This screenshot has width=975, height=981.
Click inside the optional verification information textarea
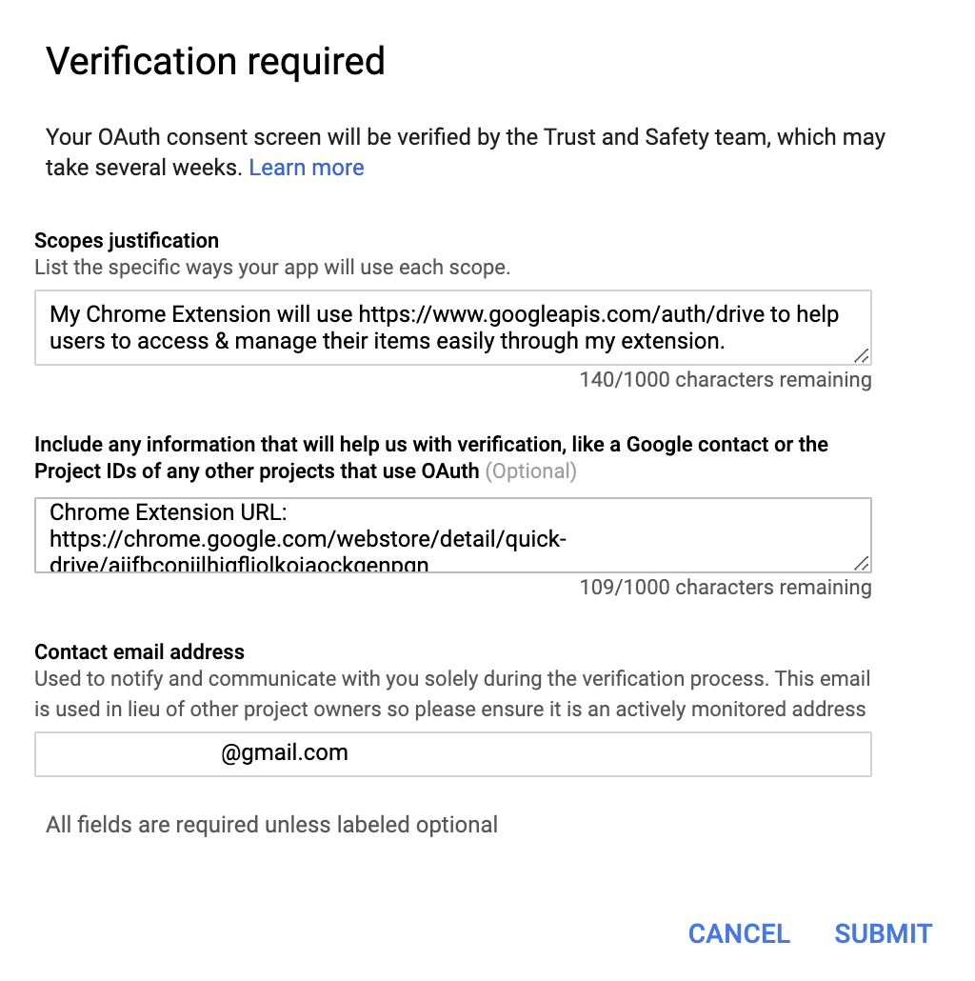click(x=452, y=533)
